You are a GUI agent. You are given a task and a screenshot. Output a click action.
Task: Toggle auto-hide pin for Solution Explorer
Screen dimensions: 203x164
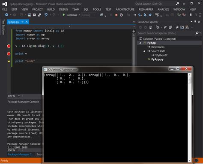point(195,22)
